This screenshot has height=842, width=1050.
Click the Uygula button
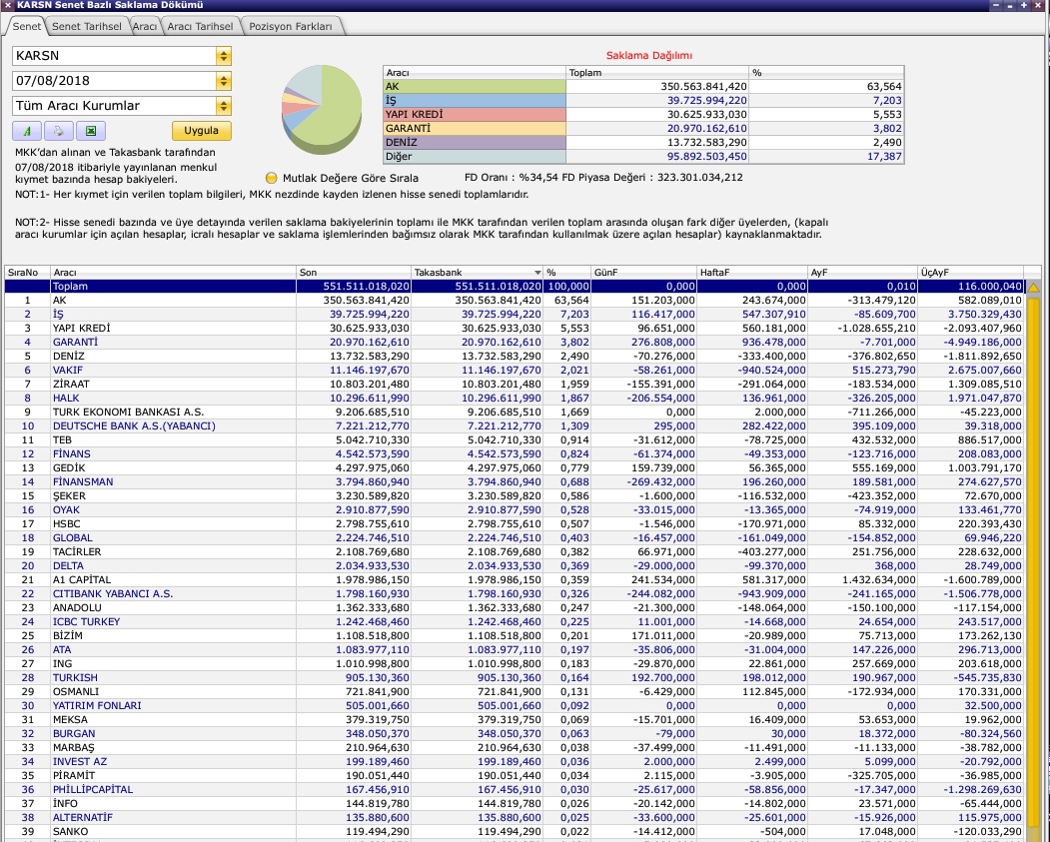point(202,131)
